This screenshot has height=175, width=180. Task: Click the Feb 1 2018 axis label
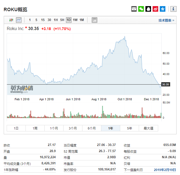(x=22, y=99)
